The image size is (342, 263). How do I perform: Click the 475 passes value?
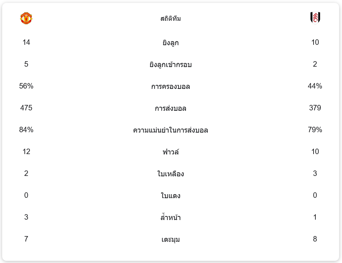click(x=26, y=108)
